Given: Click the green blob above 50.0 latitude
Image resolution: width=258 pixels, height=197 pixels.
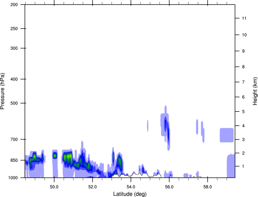Looking at the screenshot, I should click(x=55, y=155).
